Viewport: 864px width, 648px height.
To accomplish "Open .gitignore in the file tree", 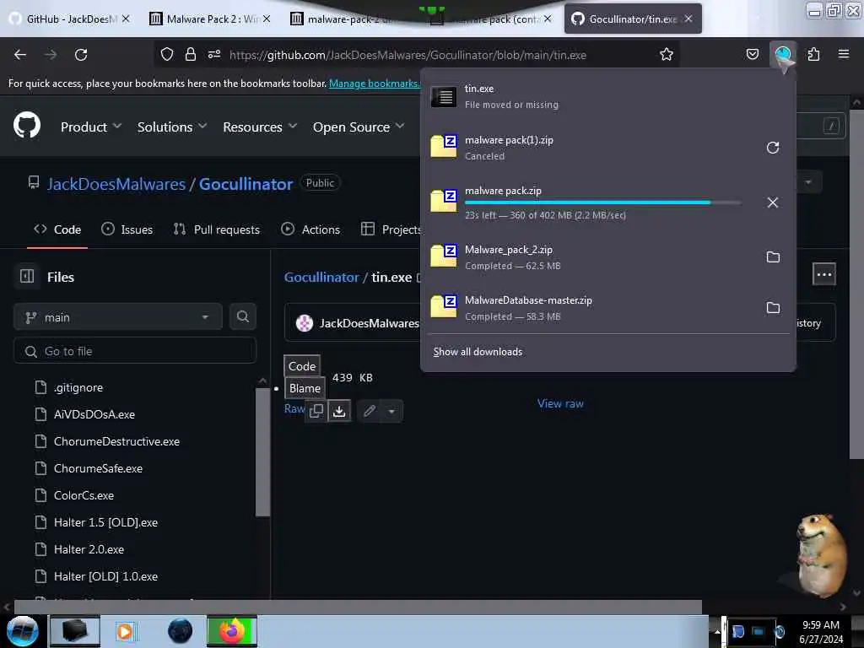I will point(78,387).
